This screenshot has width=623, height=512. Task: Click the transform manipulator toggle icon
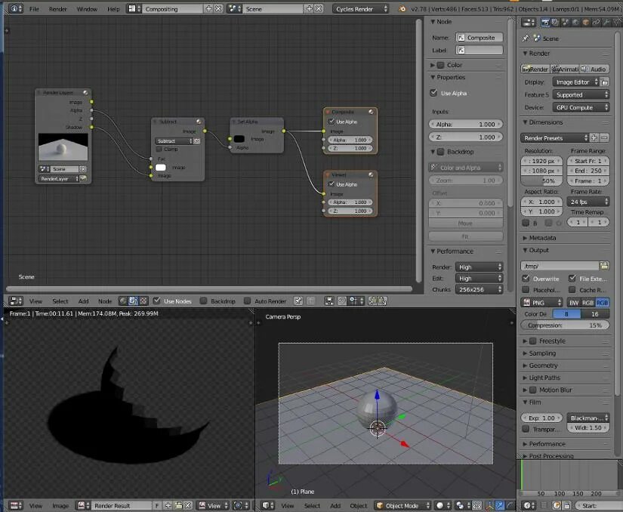click(489, 506)
